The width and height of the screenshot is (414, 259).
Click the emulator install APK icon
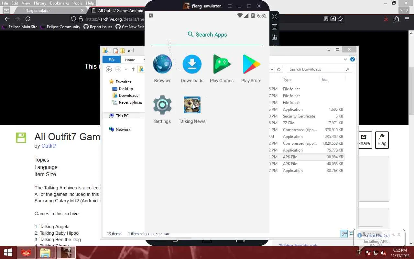click(x=275, y=38)
